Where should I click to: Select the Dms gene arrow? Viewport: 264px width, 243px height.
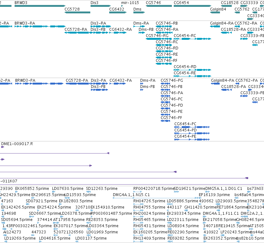tap(139, 12)
